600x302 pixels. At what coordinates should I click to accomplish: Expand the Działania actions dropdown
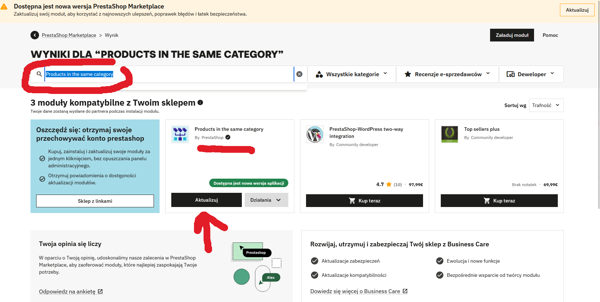[266, 200]
